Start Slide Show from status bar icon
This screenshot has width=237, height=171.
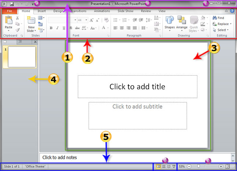click(174, 167)
